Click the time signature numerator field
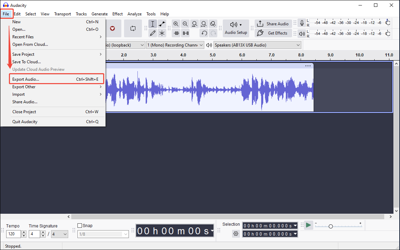Image resolution: width=400 pixels, height=250 pixels. point(34,234)
